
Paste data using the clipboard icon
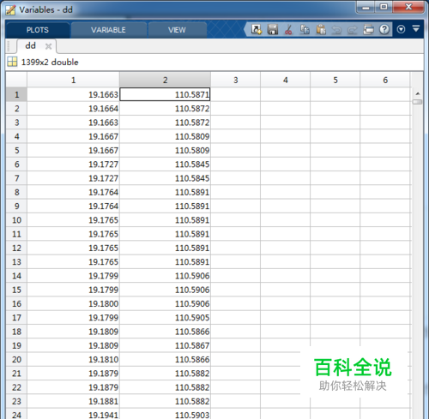click(321, 29)
